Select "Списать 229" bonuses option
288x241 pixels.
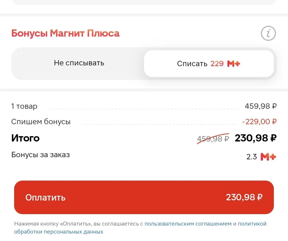click(x=209, y=64)
